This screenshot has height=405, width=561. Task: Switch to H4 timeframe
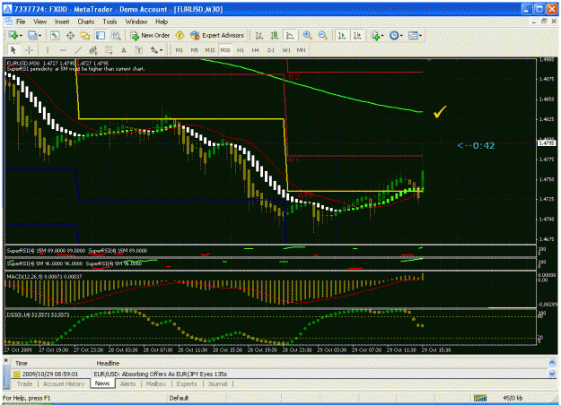(x=256, y=50)
